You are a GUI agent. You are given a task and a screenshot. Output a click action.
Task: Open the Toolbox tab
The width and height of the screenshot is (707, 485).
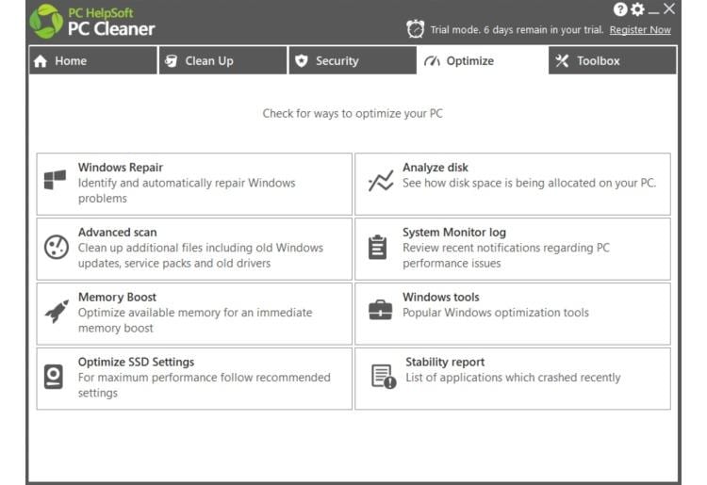point(612,61)
